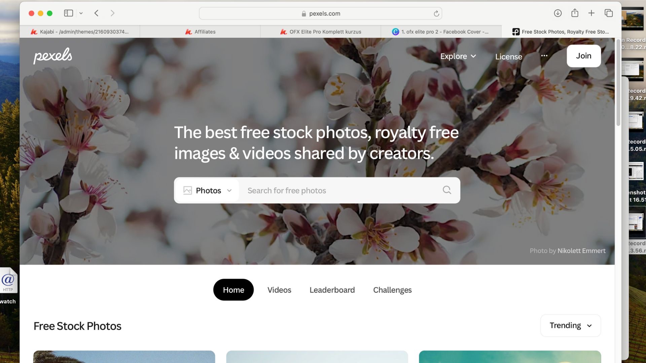The height and width of the screenshot is (363, 646).
Task: Click the search magnifier icon
Action: point(447,190)
